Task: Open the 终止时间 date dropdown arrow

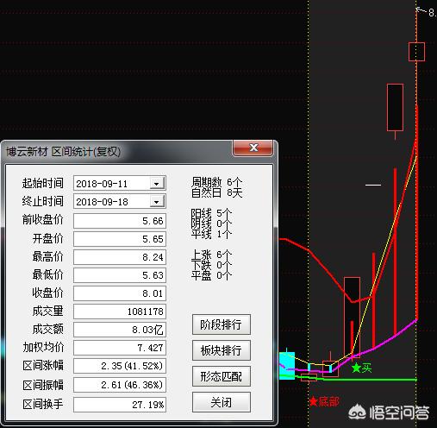Action: click(157, 201)
